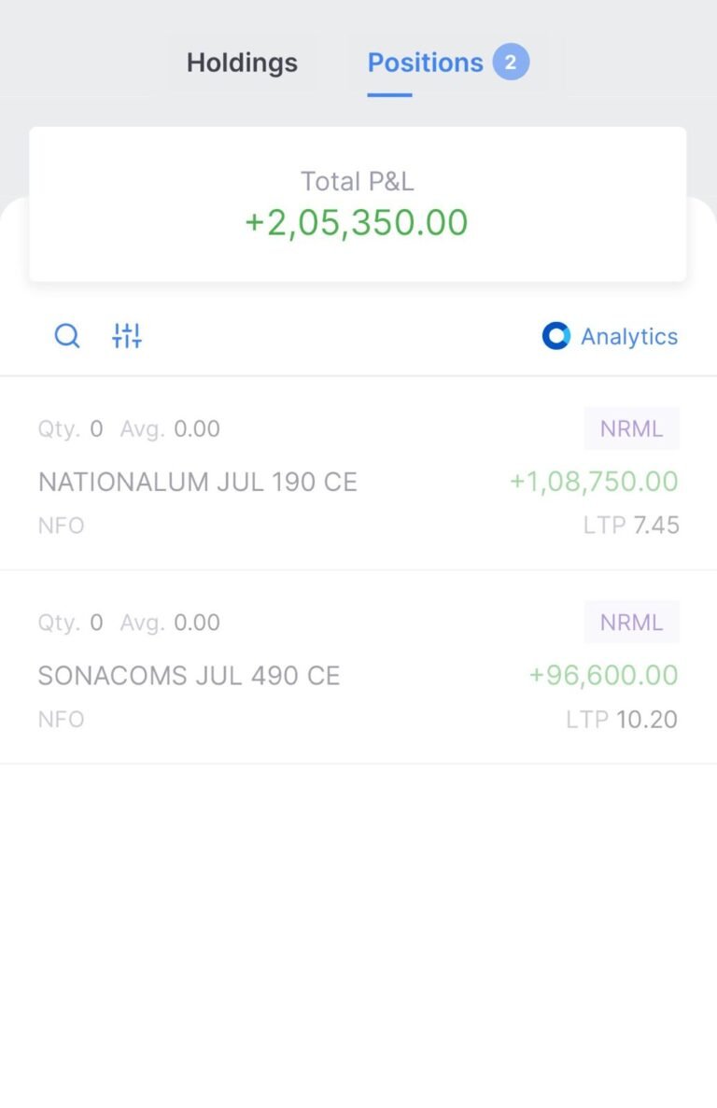Switch to the Holdings tab

pos(242,63)
